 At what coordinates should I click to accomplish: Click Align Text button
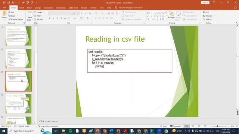128,16
